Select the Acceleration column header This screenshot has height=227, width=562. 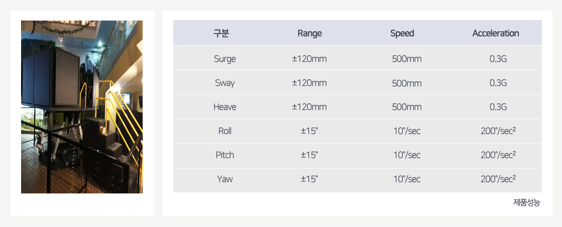point(496,34)
